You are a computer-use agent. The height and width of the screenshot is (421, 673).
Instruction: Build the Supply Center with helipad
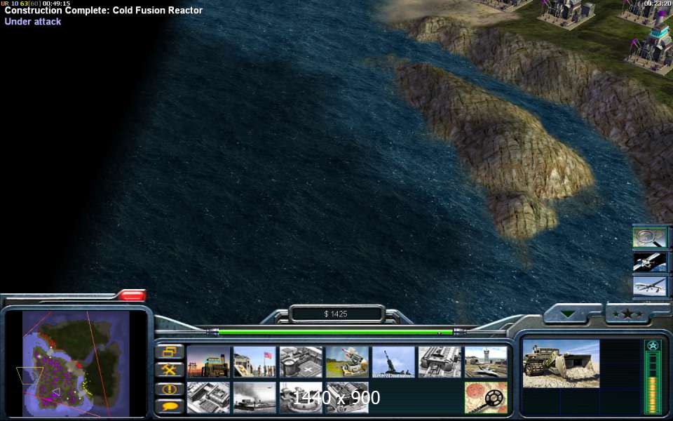click(x=301, y=362)
